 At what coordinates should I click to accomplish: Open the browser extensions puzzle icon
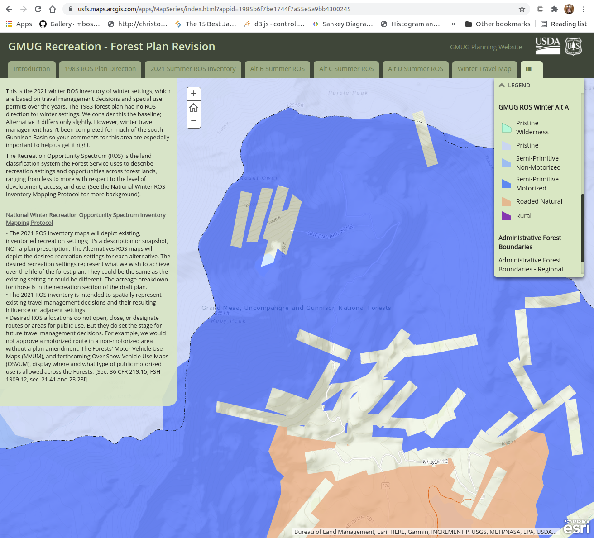tap(554, 9)
